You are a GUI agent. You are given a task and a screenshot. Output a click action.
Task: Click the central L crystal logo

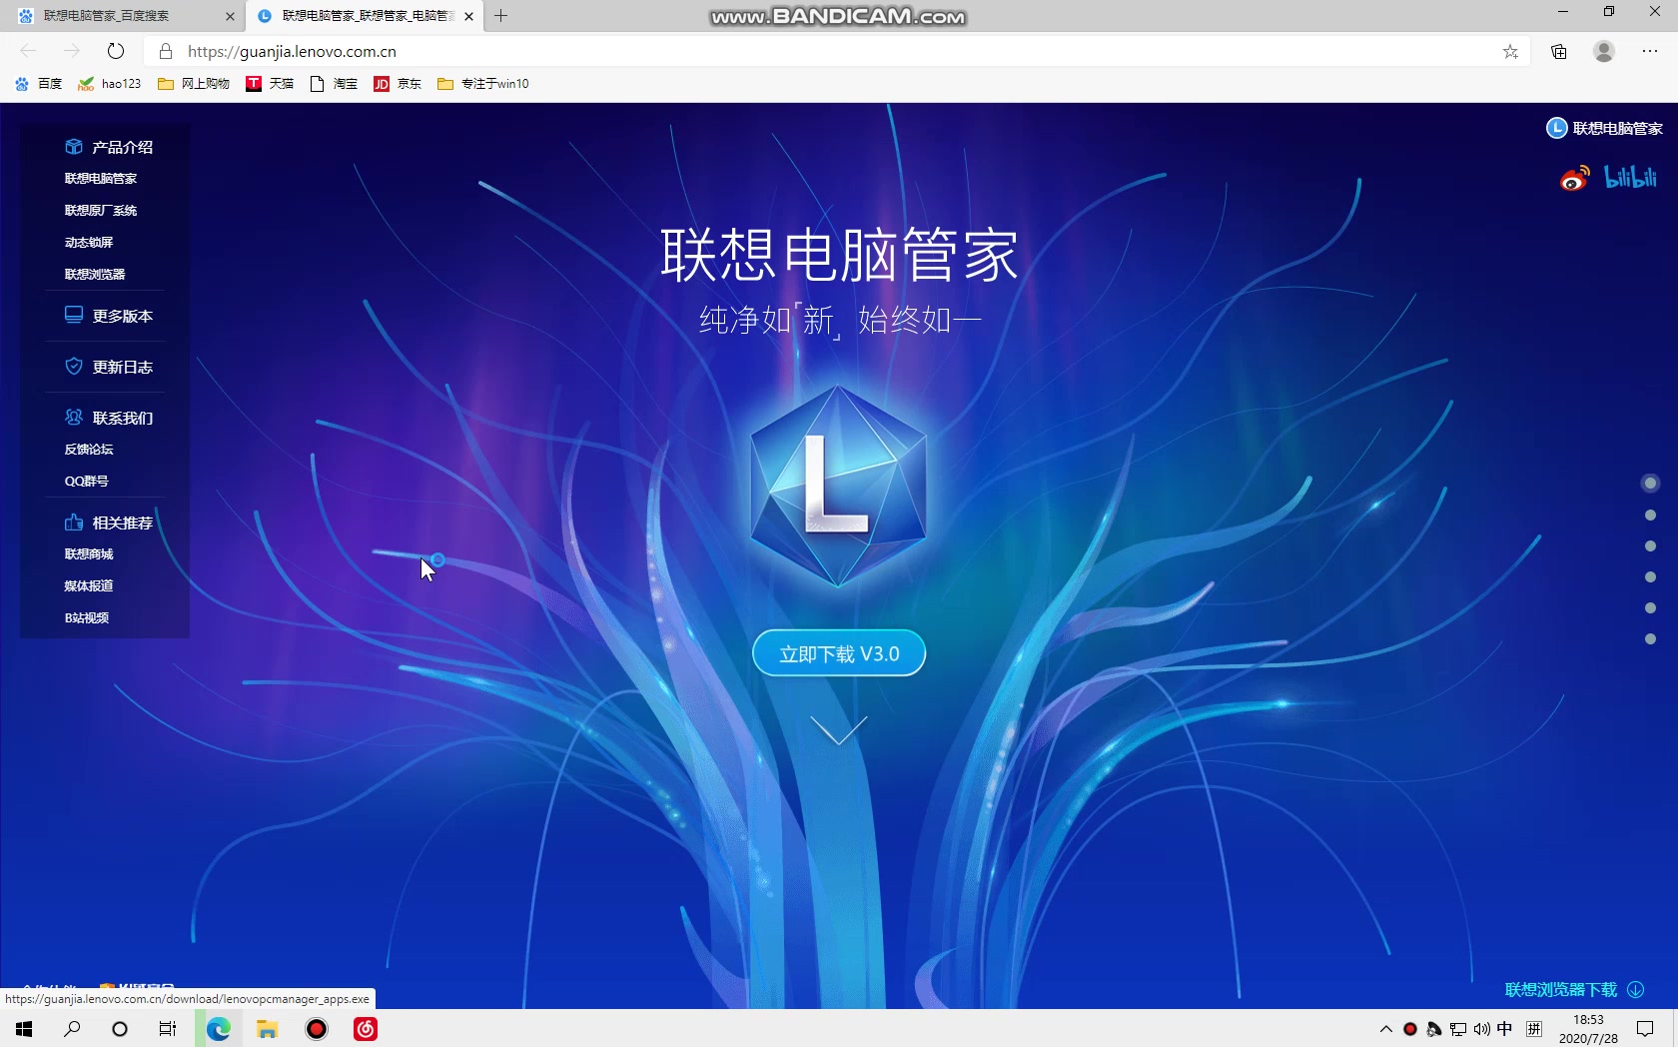(x=838, y=487)
